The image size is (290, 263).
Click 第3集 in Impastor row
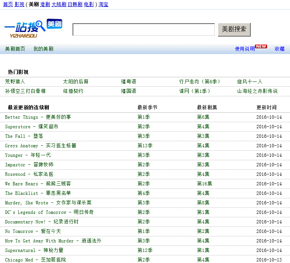[203, 165]
